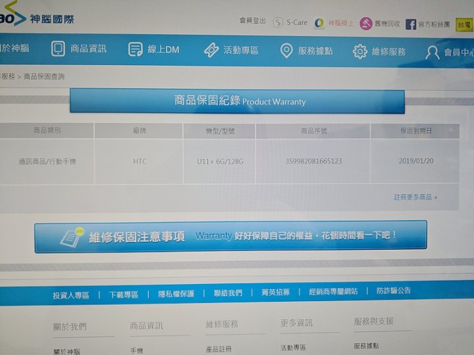Open the 維修服務 nav menu
Image resolution: width=474 pixels, height=355 pixels.
click(379, 52)
